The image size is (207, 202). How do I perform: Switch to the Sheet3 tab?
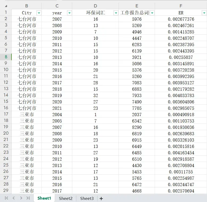pos(87,198)
